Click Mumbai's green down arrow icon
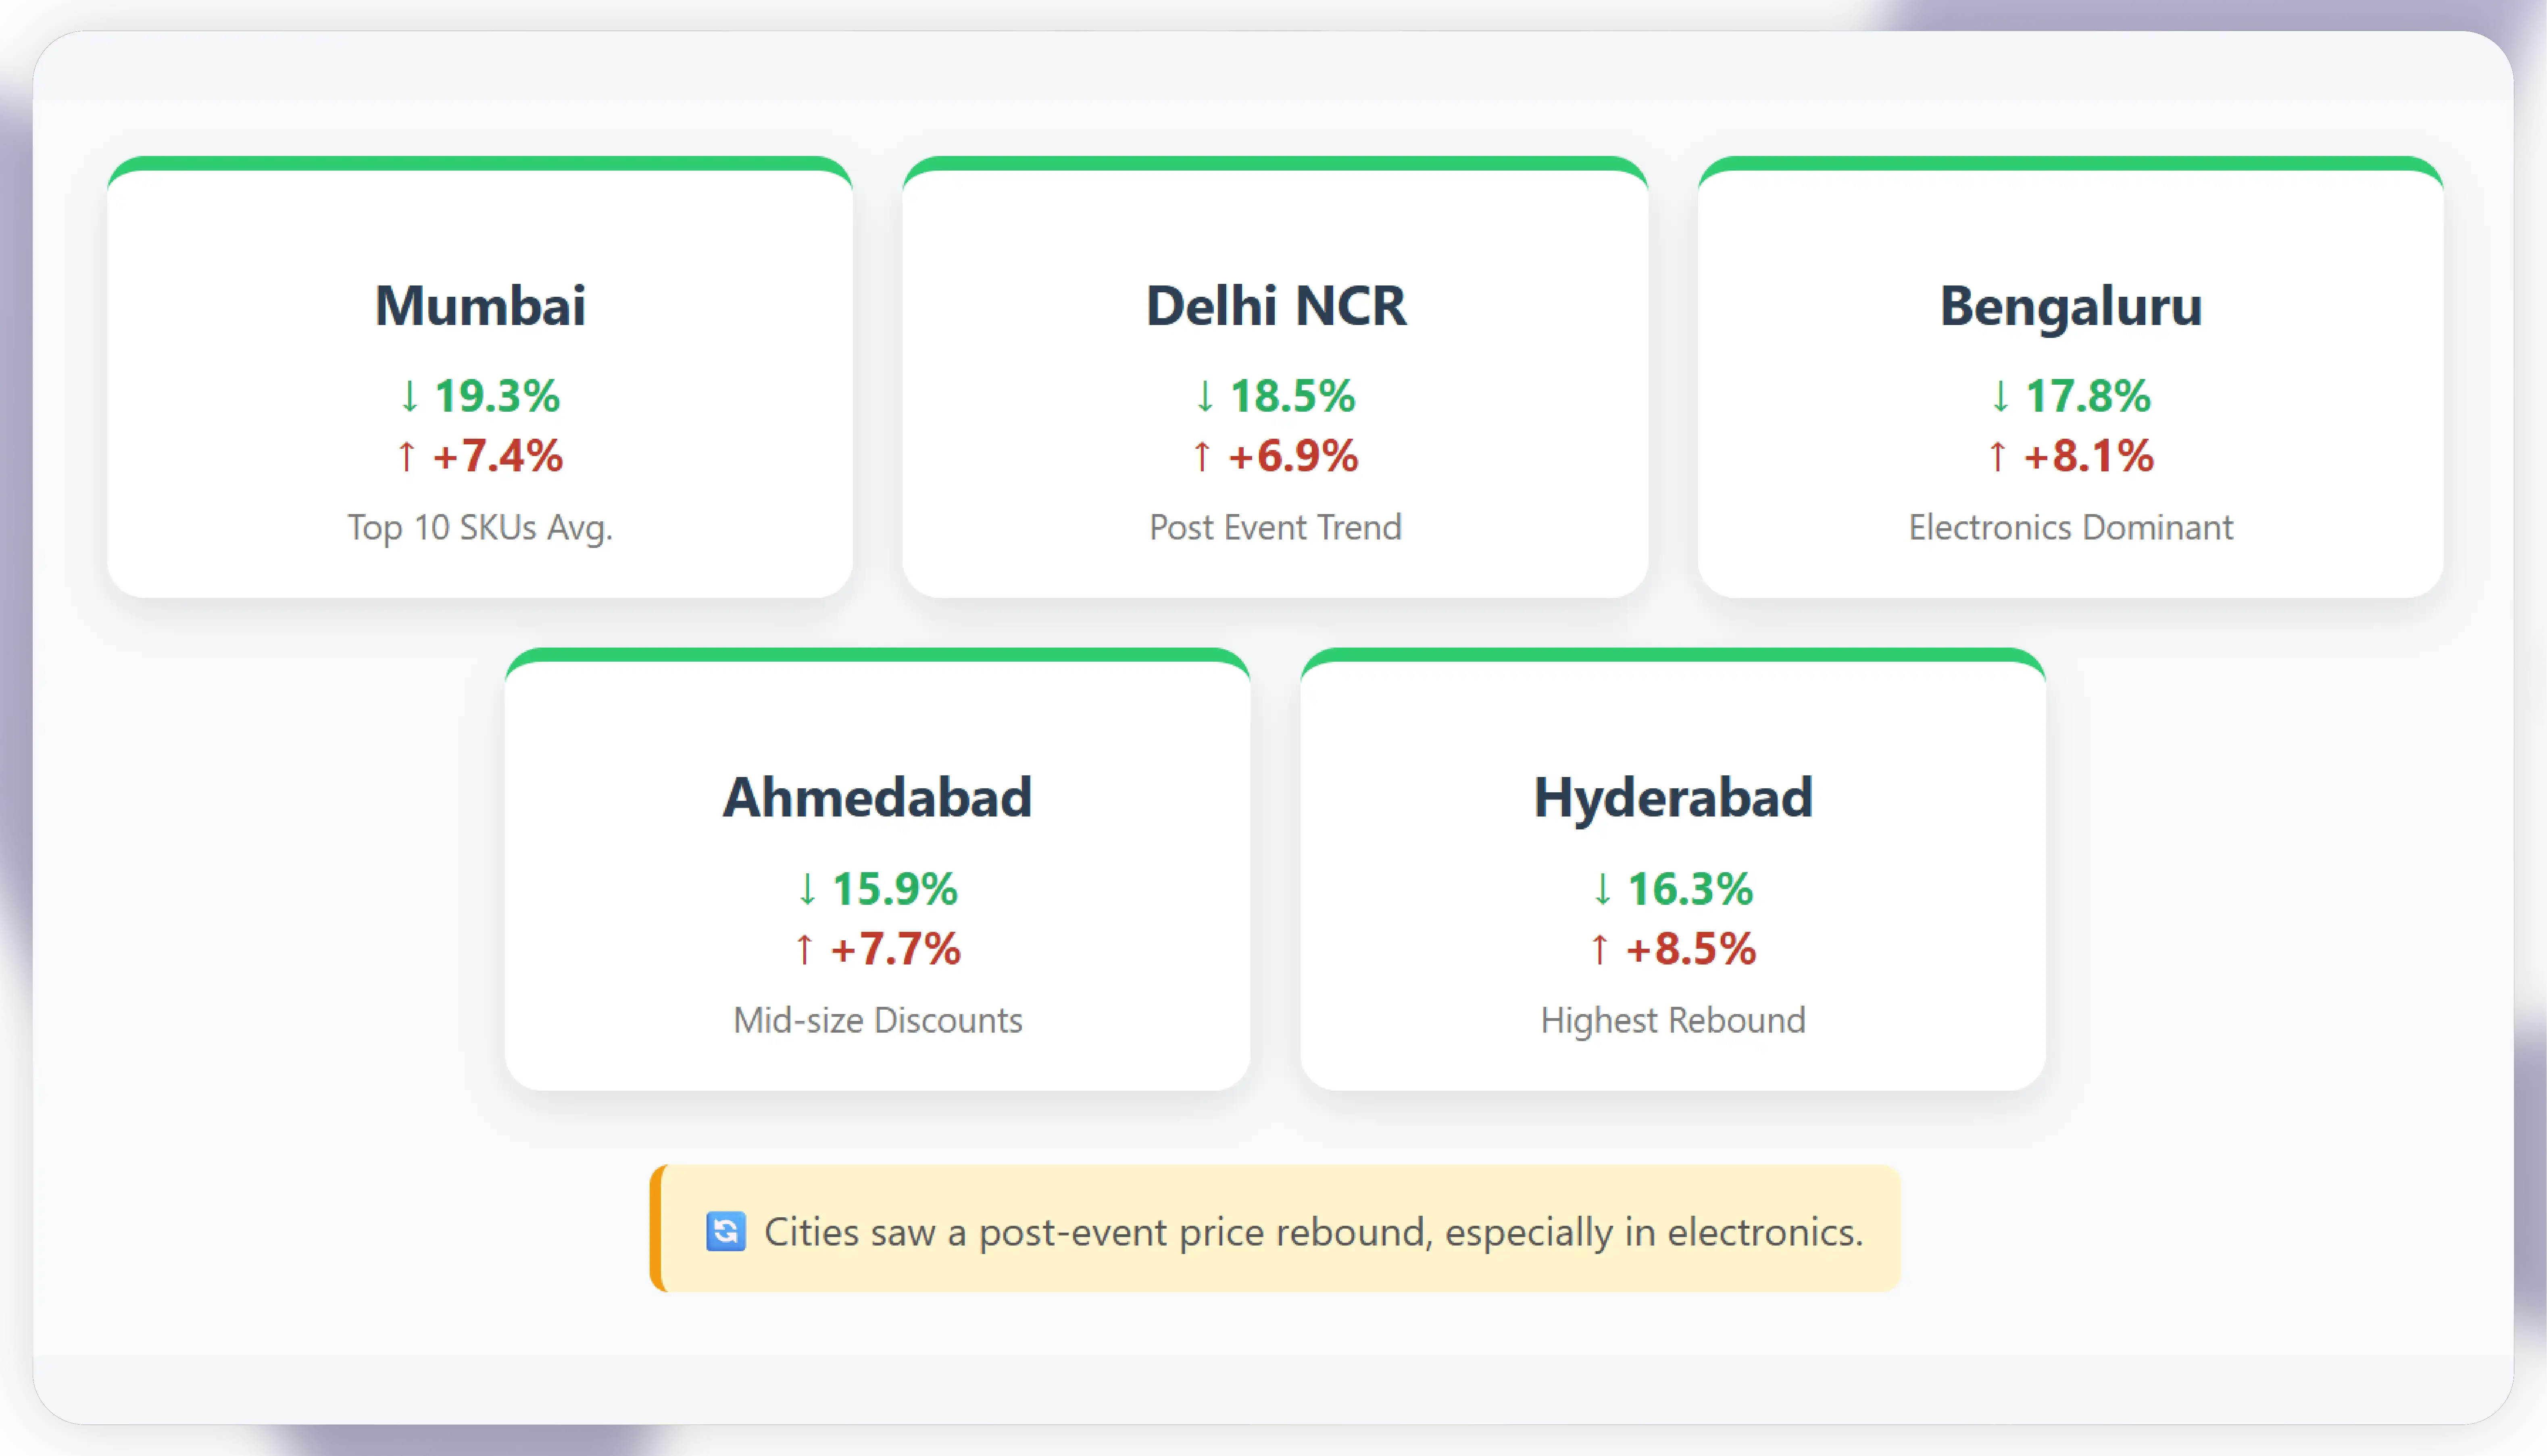The height and width of the screenshot is (1456, 2547). [x=409, y=396]
